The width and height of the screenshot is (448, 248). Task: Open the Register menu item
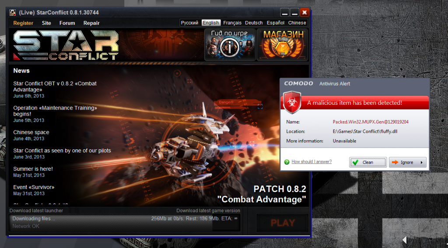[23, 23]
